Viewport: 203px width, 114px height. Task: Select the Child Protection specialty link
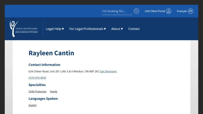pos(38,92)
